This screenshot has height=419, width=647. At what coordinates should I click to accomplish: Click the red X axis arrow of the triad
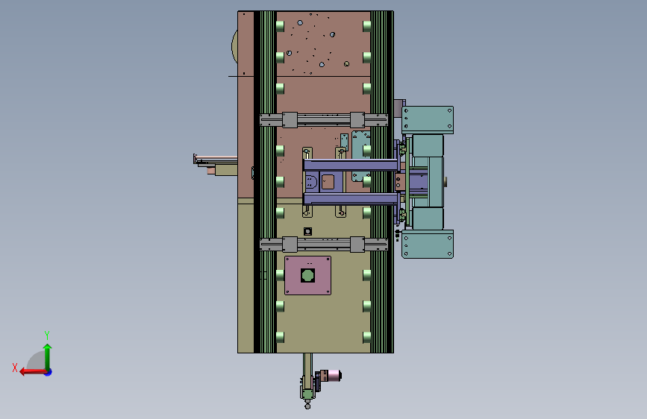[x=32, y=372]
